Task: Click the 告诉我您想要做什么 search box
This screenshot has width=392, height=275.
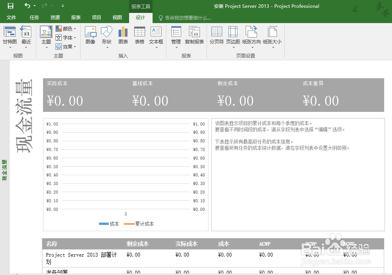Action: [x=185, y=18]
